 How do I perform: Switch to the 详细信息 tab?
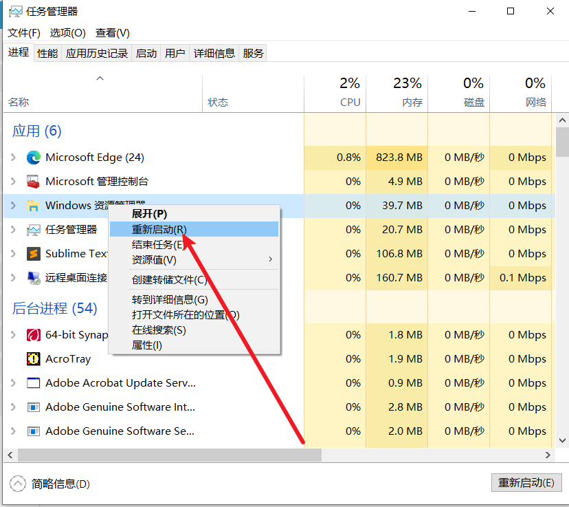[x=214, y=54]
